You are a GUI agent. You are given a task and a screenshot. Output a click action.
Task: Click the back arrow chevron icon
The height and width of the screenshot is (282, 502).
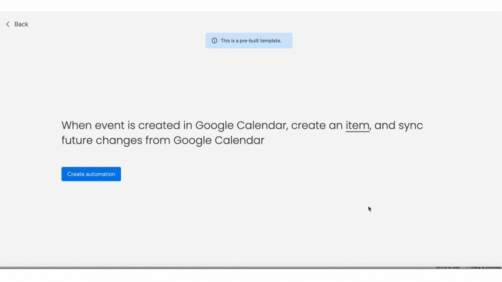[8, 24]
